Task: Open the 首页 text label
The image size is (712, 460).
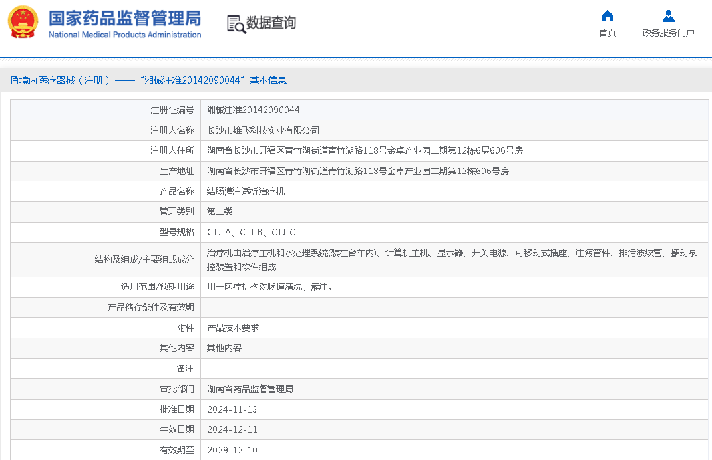Action: [x=607, y=33]
